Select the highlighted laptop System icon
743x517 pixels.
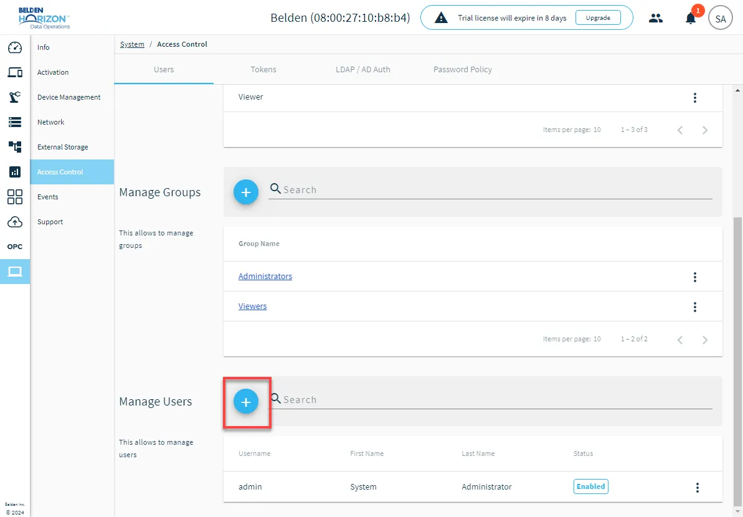click(15, 272)
